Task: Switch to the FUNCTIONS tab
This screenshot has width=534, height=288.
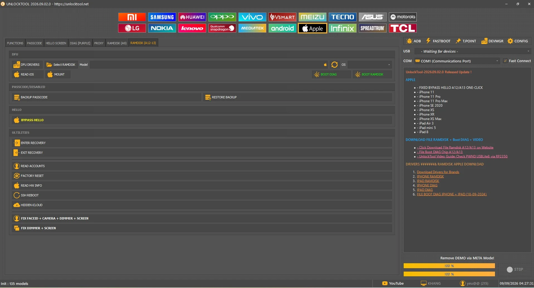Action: pyautogui.click(x=15, y=43)
